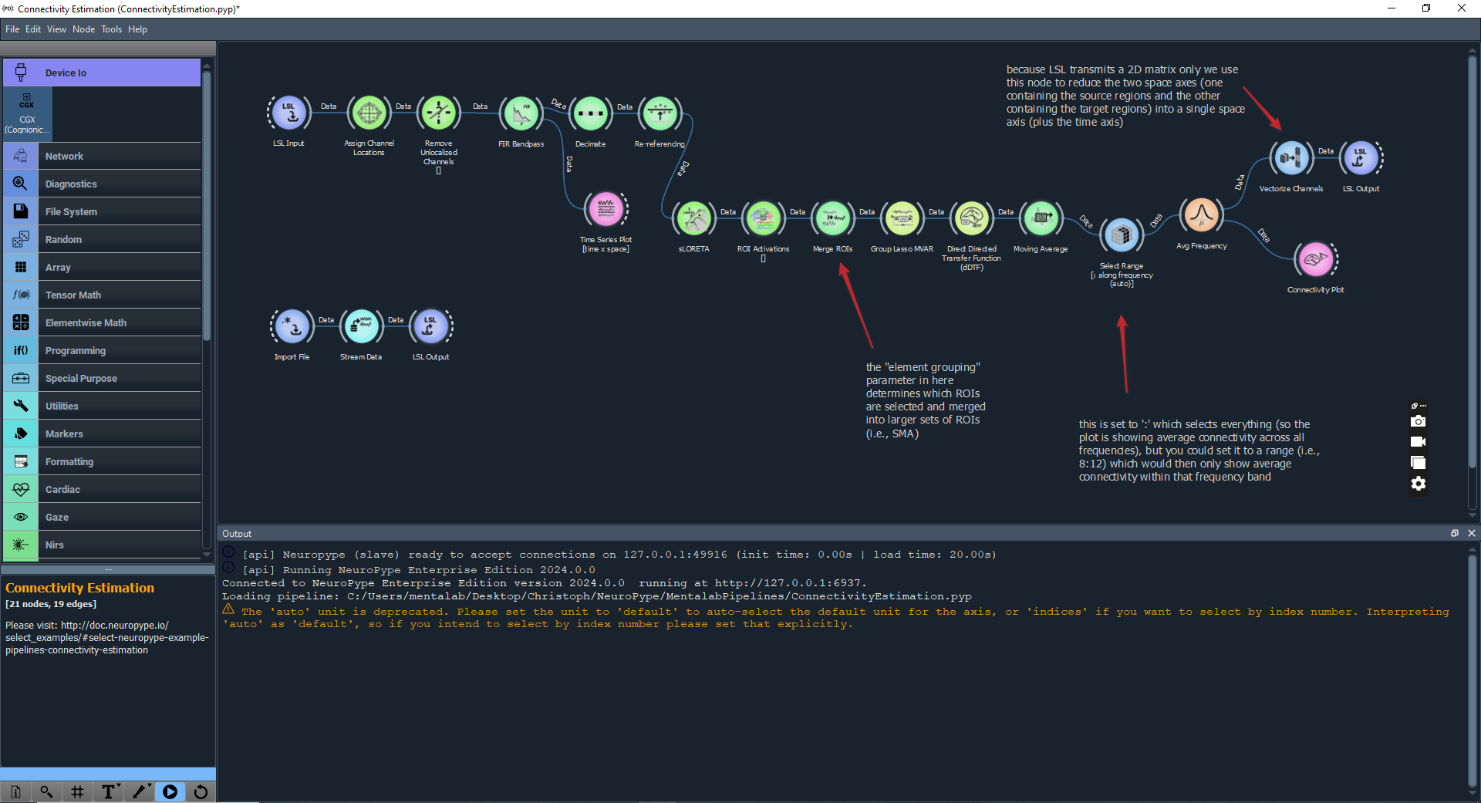Toggle the grid hash tool
Screen dimensions: 1481x803
77,791
